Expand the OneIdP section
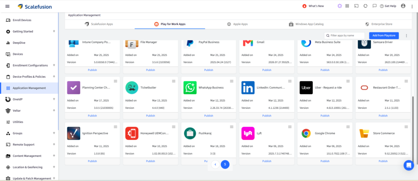Image resolution: width=418 pixels, height=181 pixels. pyautogui.click(x=54, y=99)
